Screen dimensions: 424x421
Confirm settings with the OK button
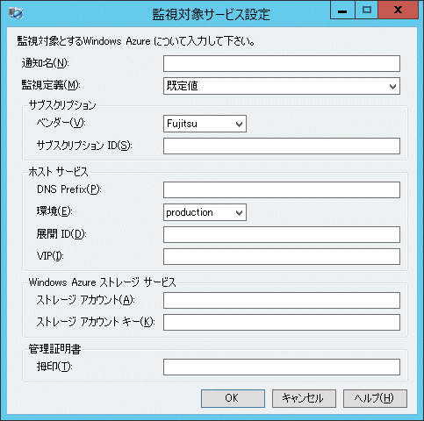[x=233, y=398]
